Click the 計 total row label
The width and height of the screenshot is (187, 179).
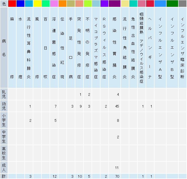click(x=4, y=176)
